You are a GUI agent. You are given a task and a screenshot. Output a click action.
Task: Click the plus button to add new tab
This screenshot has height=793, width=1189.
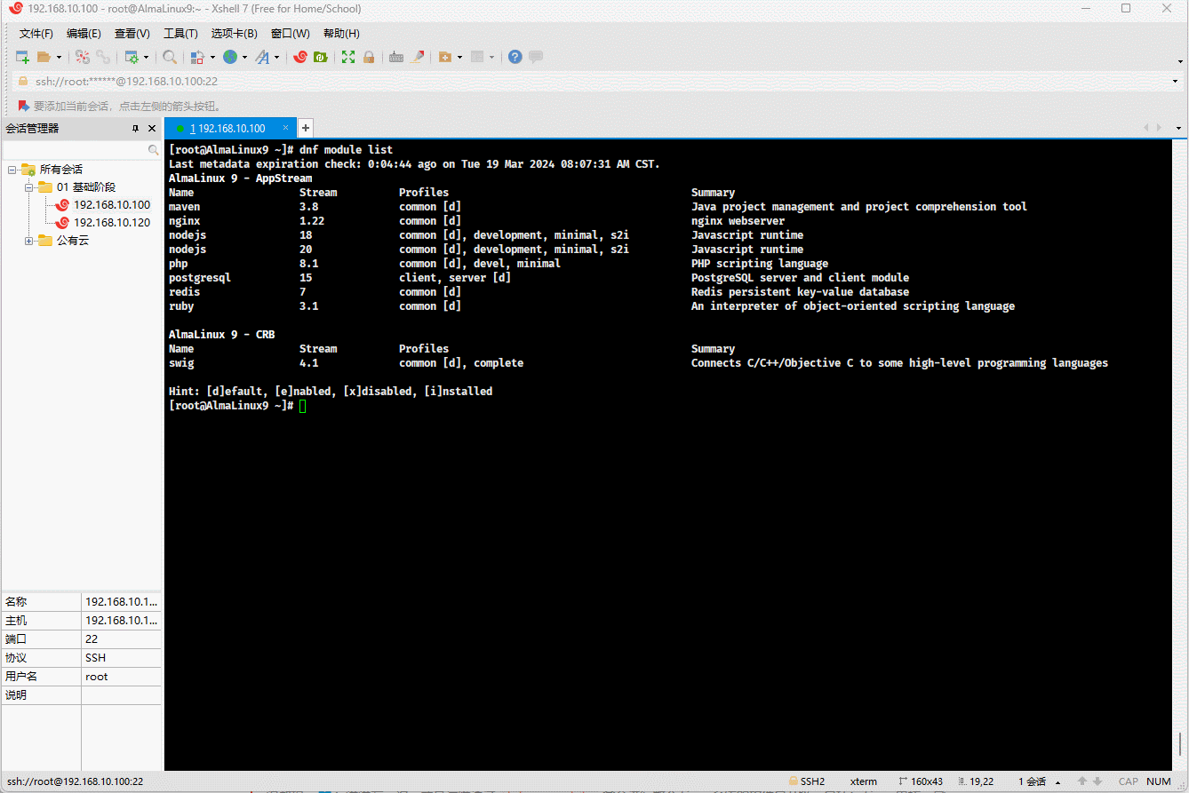click(305, 129)
